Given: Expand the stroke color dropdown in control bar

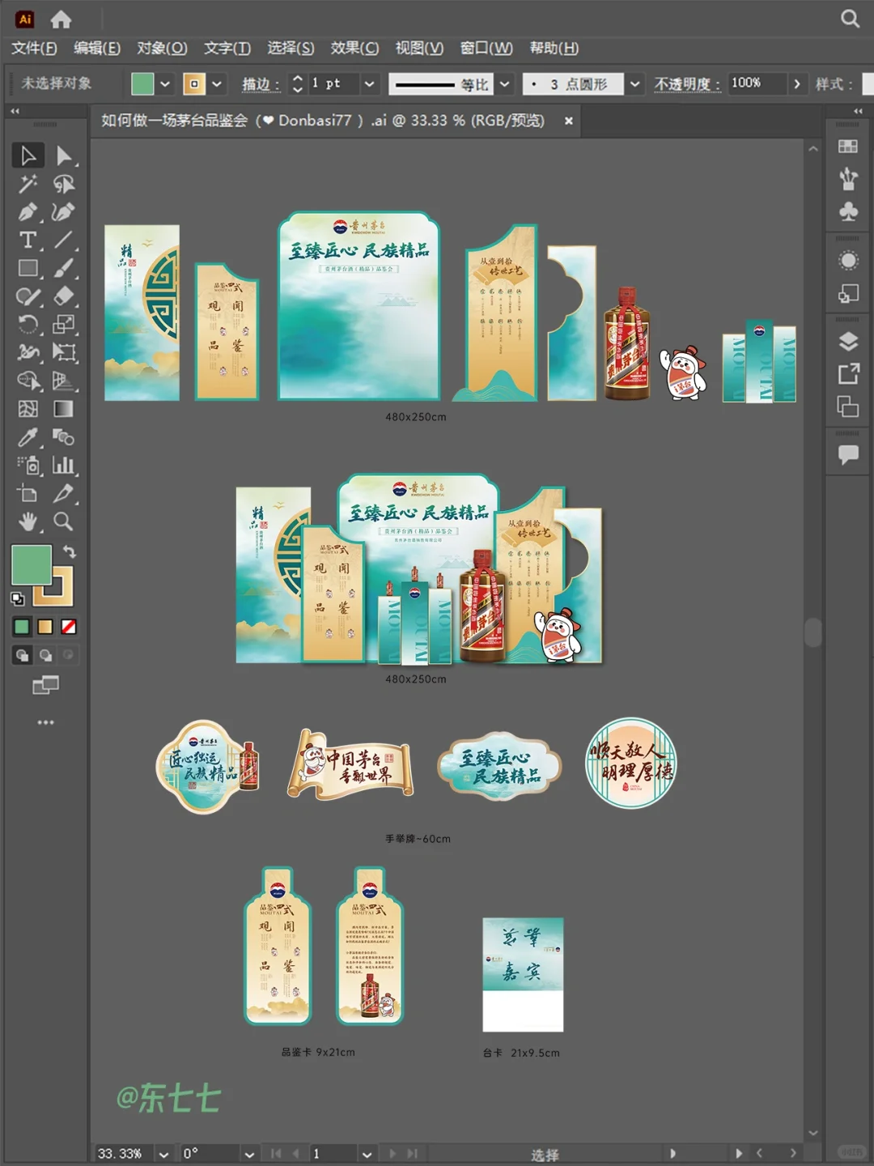Looking at the screenshot, I should [217, 83].
